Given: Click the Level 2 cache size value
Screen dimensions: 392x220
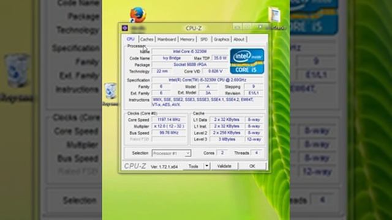Looking at the screenshot, I should point(227,133).
